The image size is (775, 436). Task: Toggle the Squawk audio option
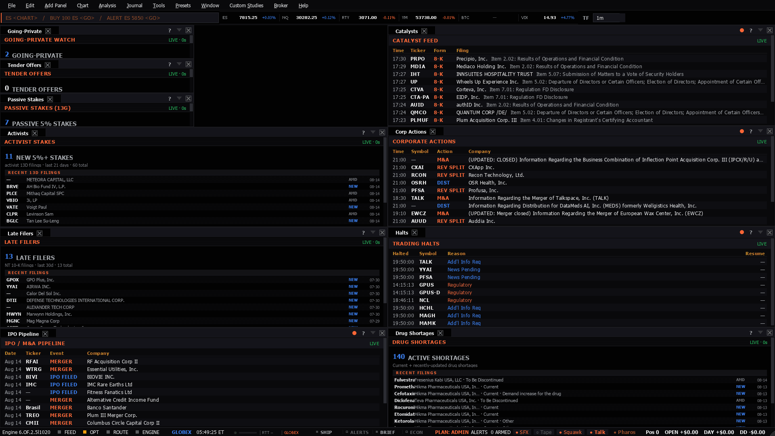click(570, 432)
